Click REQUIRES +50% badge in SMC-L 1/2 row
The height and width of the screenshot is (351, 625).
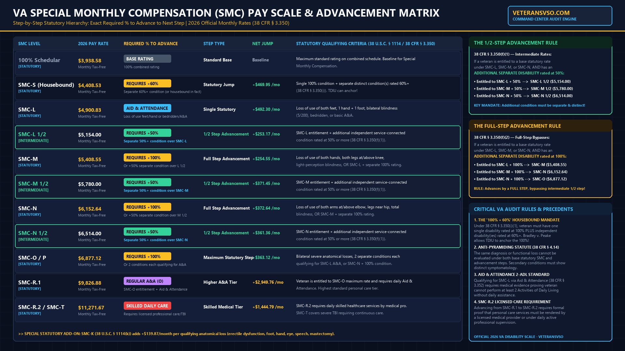[x=147, y=133]
